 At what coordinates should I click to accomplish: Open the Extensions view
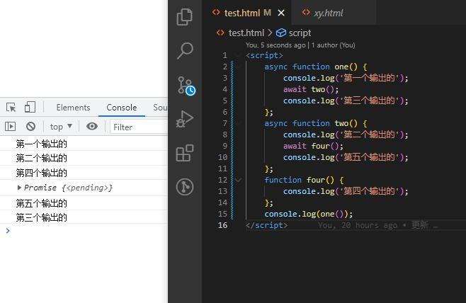[185, 153]
